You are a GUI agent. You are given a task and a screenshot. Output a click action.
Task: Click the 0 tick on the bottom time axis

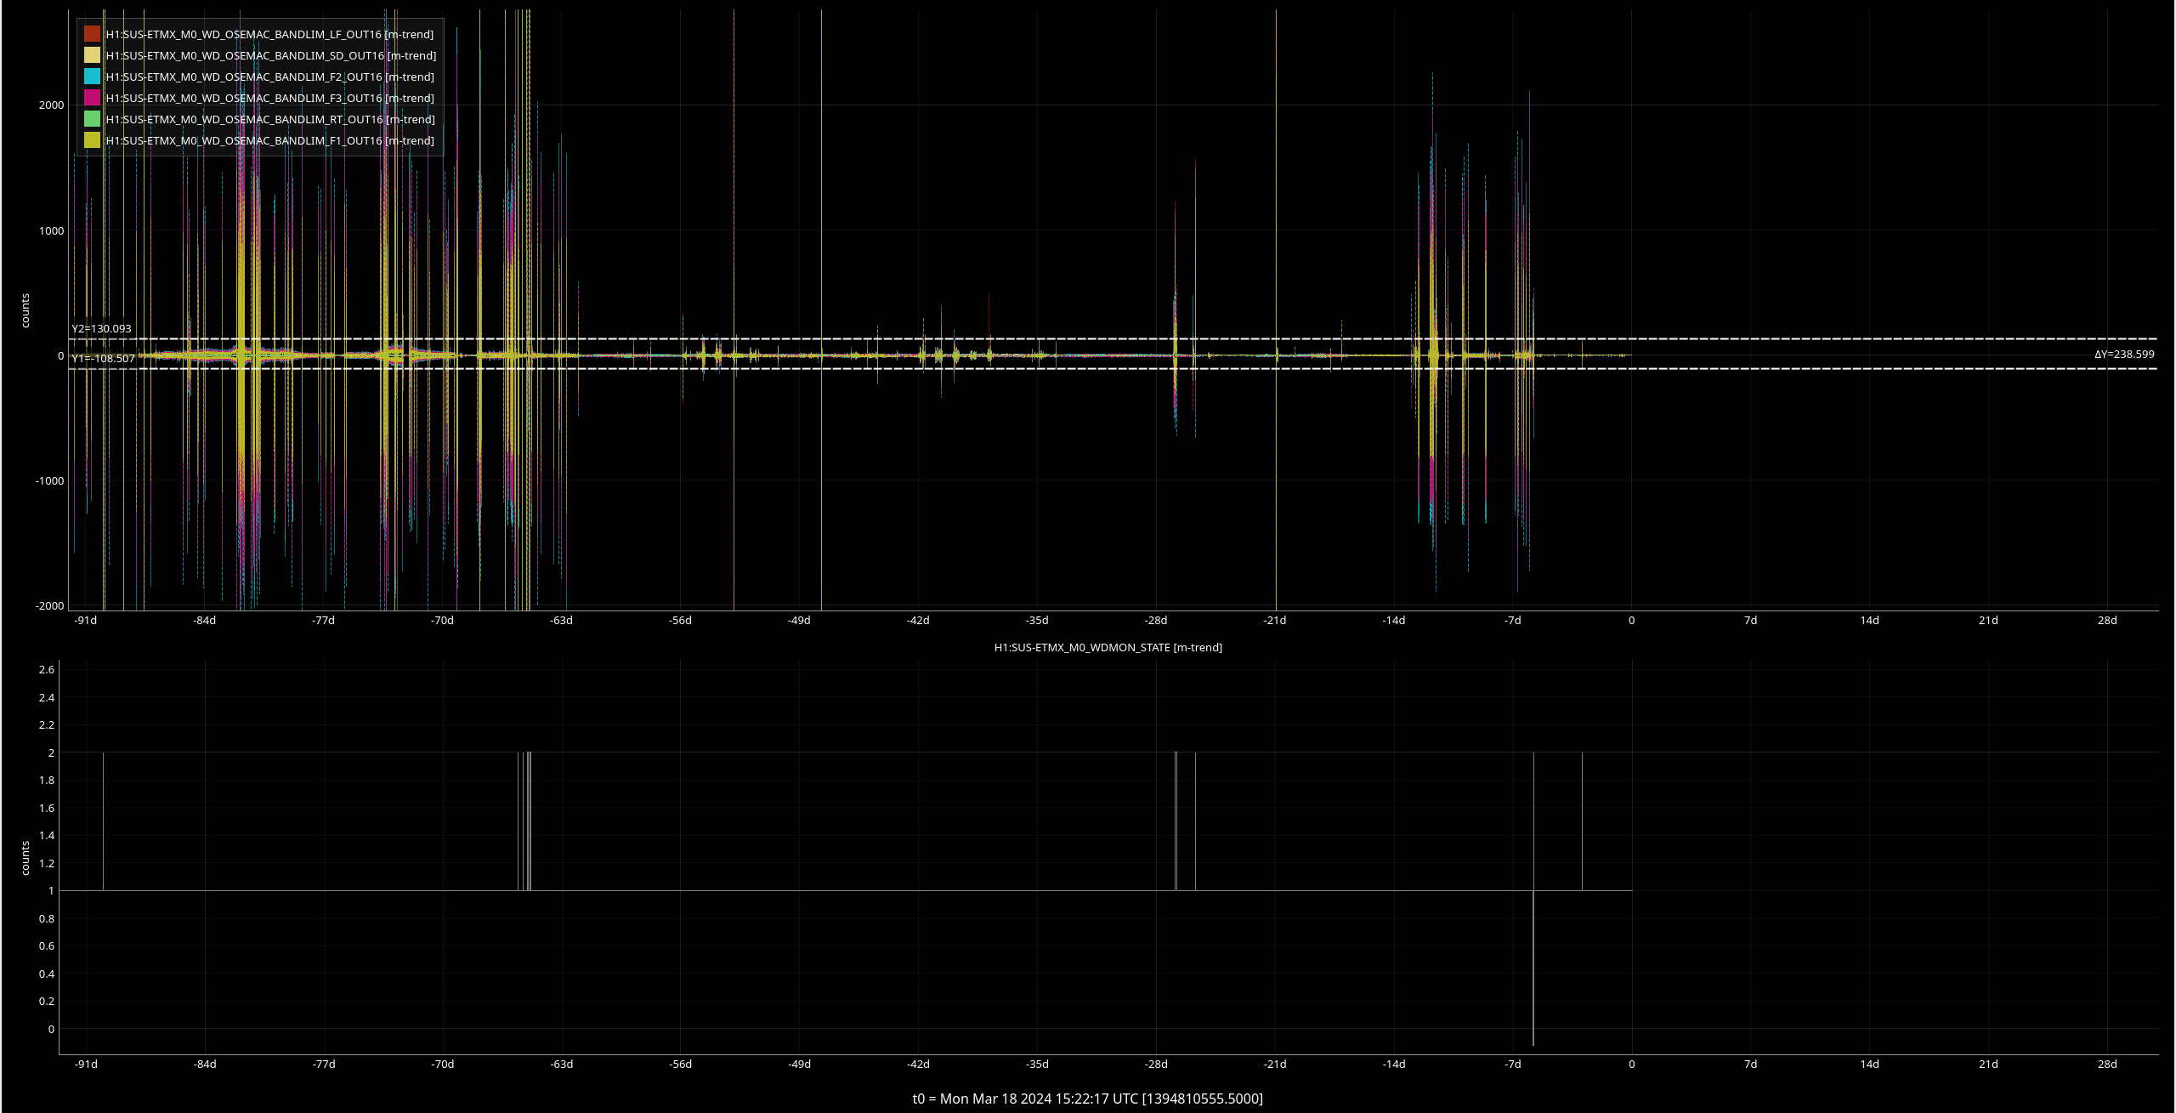click(x=1631, y=1064)
